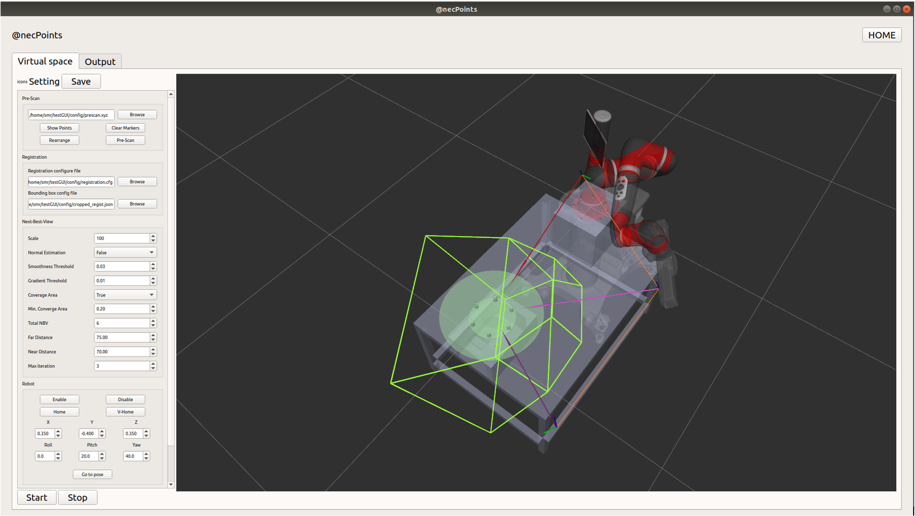Click Clear Markers in Pre-Scan section
915x516 pixels.
125,128
